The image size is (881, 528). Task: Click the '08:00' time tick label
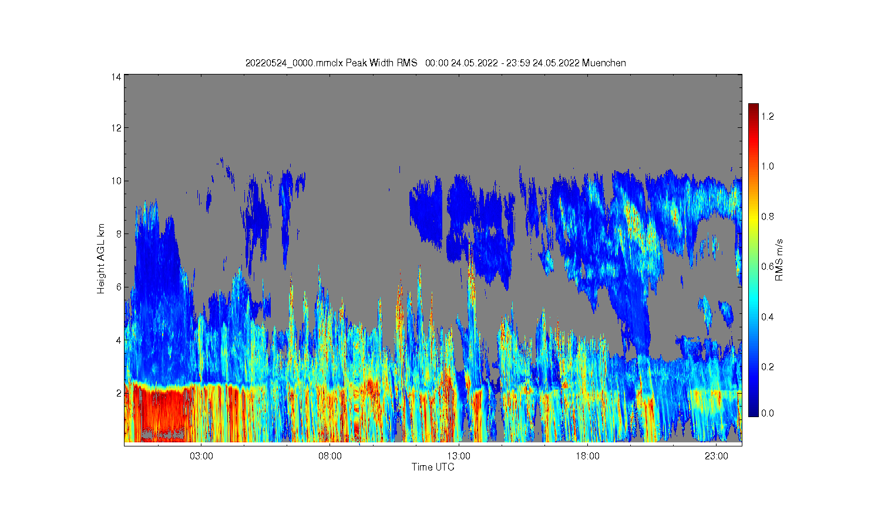tap(330, 456)
